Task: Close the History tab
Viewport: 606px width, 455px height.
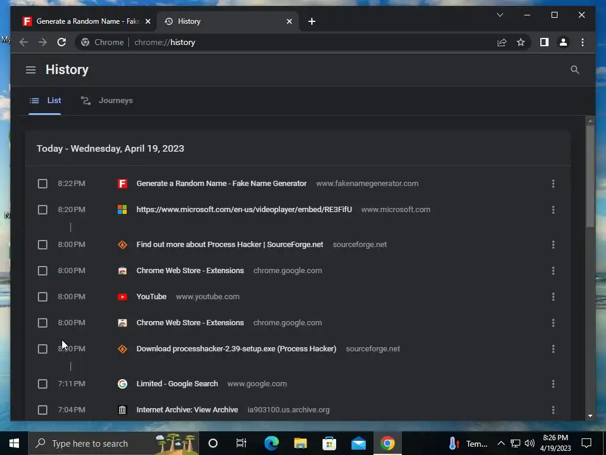Action: [289, 21]
